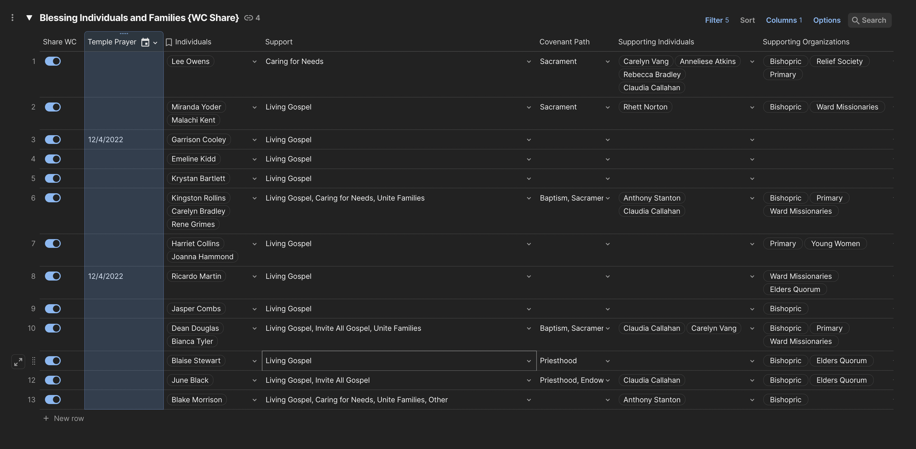Viewport: 916px width, 449px height.
Task: Toggle Share WC off for Lee Owens
Action: 53,62
